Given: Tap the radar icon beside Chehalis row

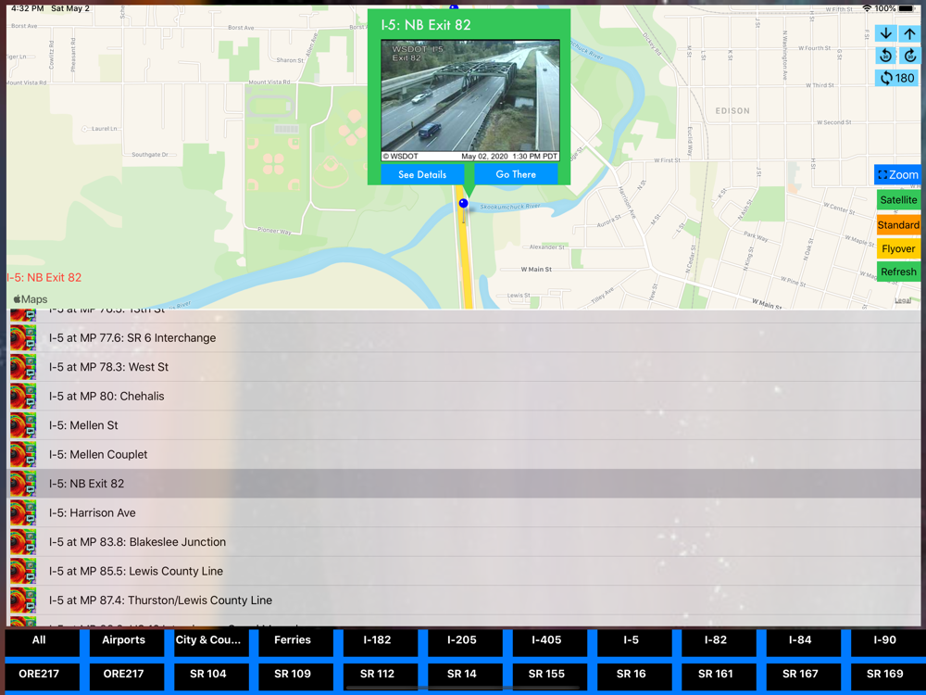Looking at the screenshot, I should (23, 396).
